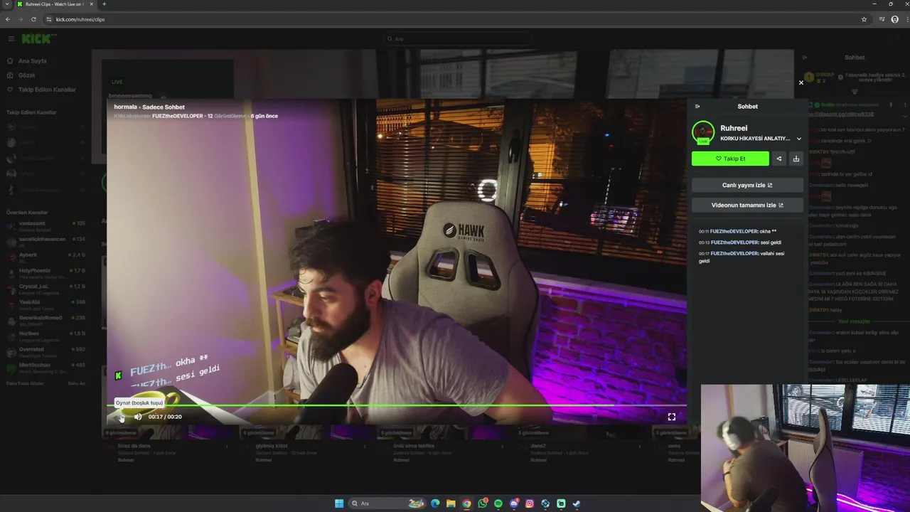Viewport: 910px width, 512px height.
Task: Click the browser back arrow
Action: [x=8, y=19]
